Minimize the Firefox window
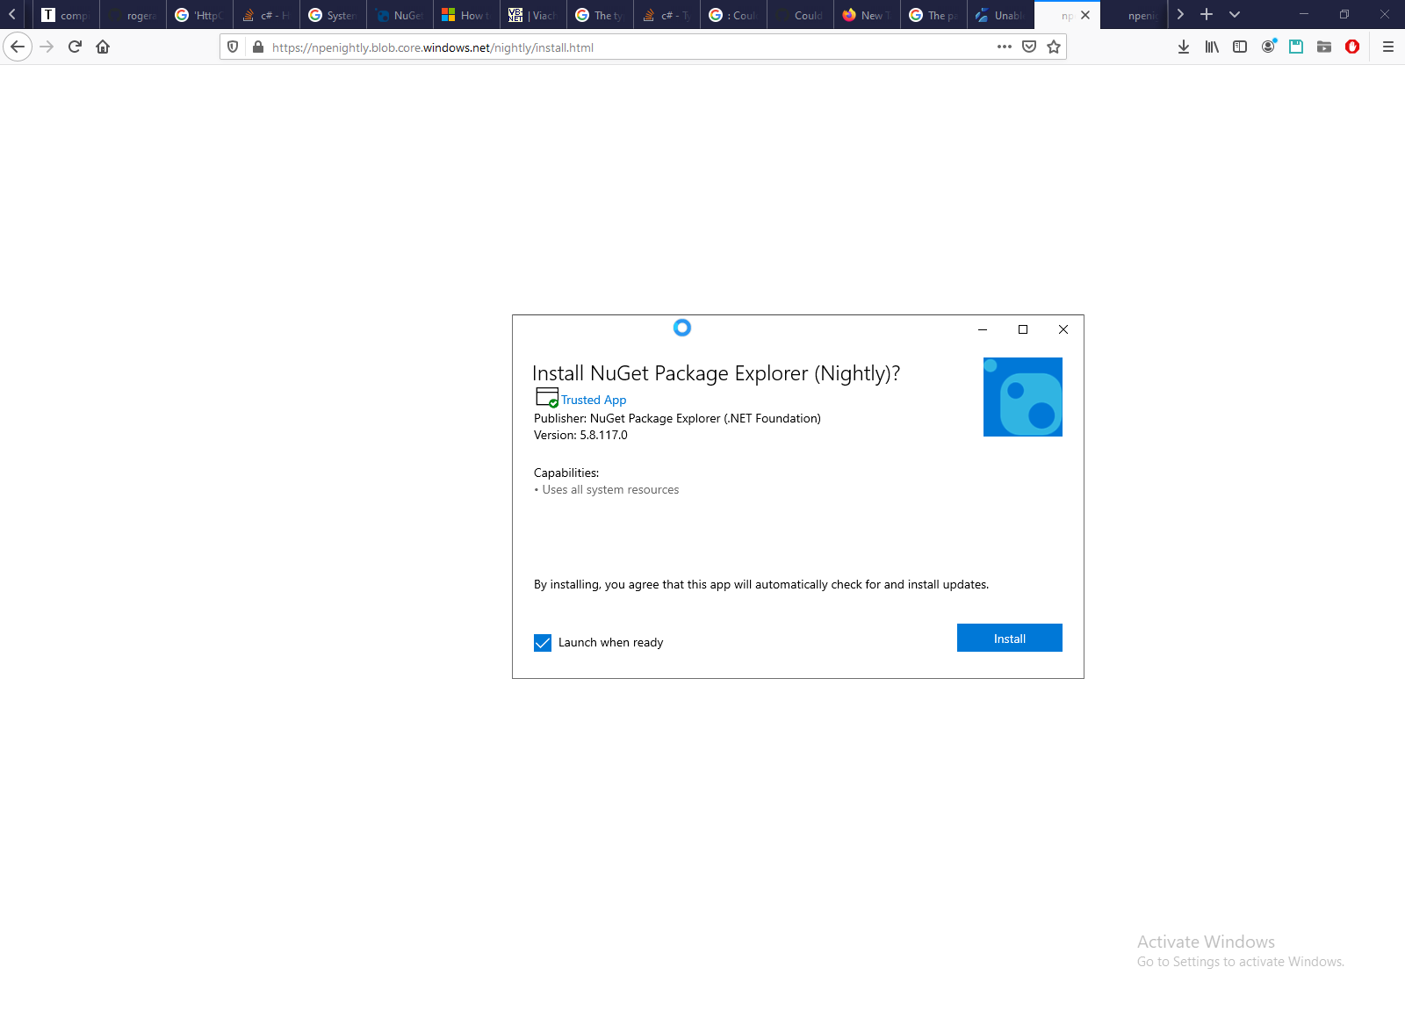This screenshot has width=1405, height=1018. point(1304,14)
